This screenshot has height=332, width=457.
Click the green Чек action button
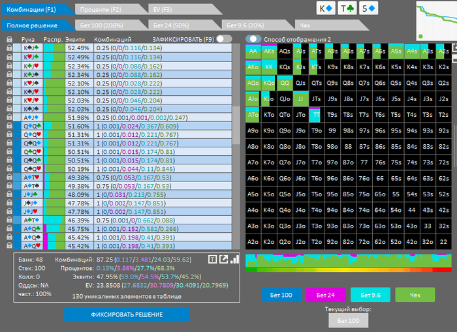click(415, 295)
